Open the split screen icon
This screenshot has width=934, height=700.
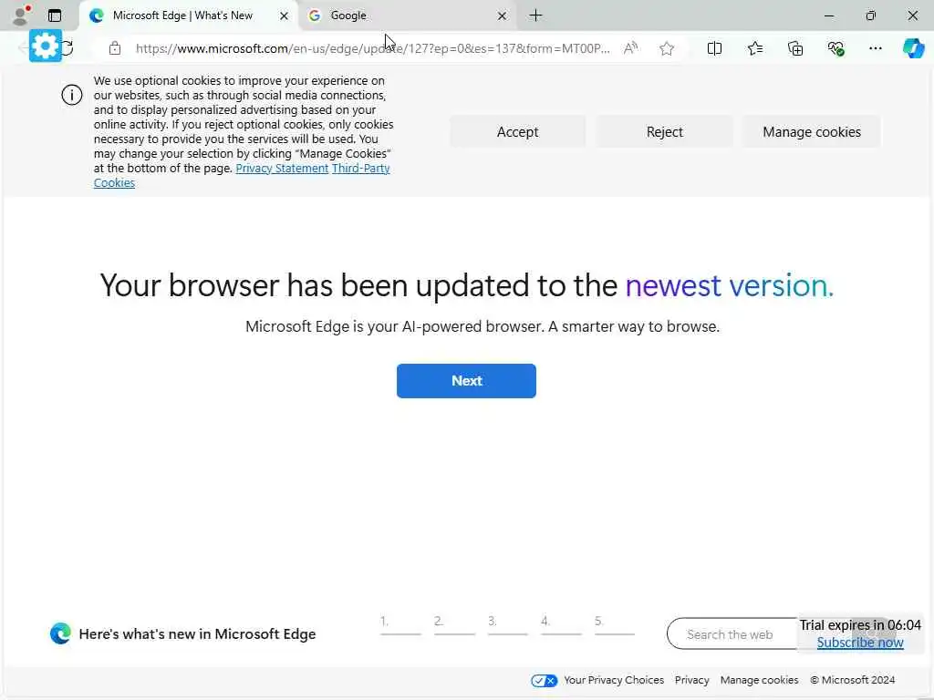[714, 48]
